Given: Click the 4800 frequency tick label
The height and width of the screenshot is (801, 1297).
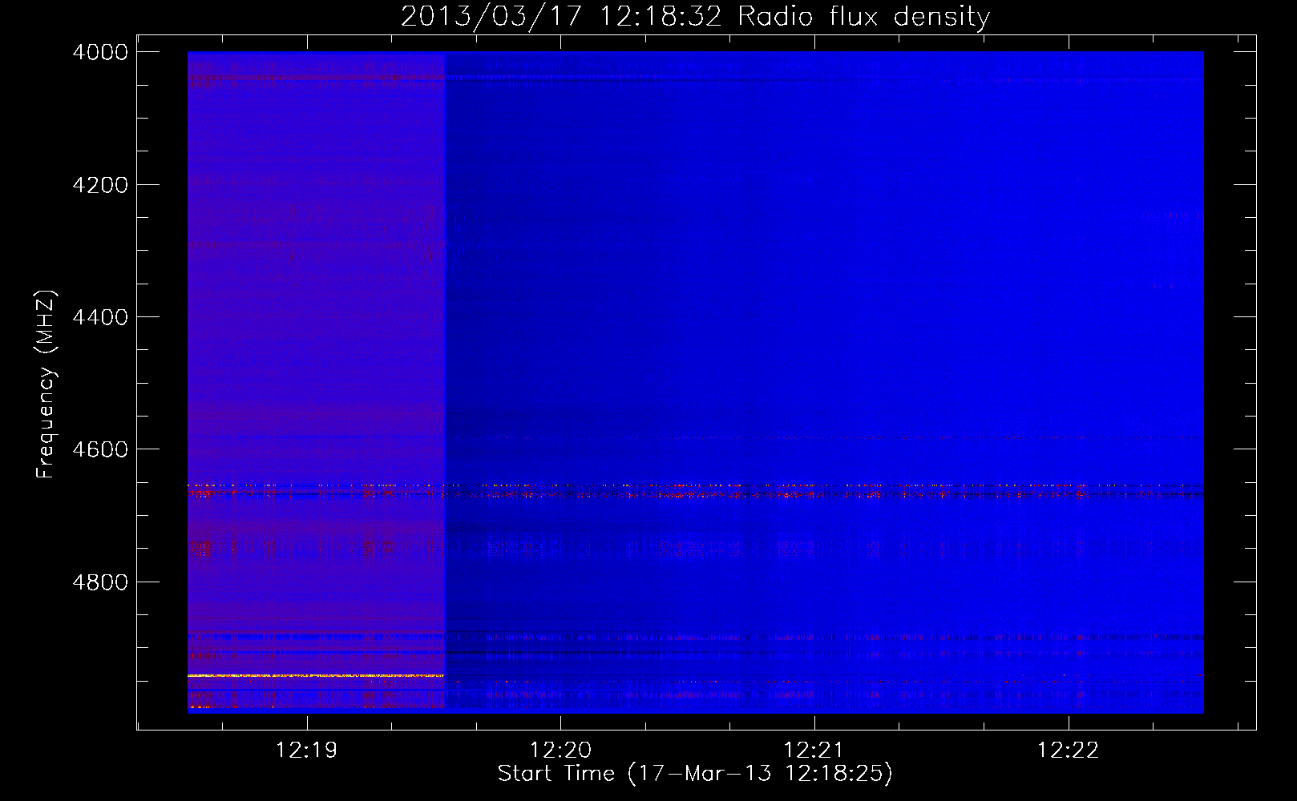Looking at the screenshot, I should [100, 582].
